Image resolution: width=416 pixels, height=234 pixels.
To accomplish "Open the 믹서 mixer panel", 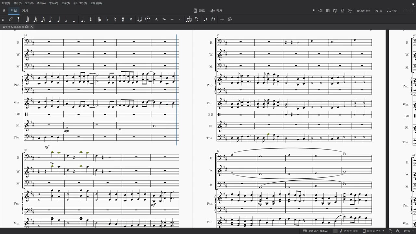I will (216, 11).
